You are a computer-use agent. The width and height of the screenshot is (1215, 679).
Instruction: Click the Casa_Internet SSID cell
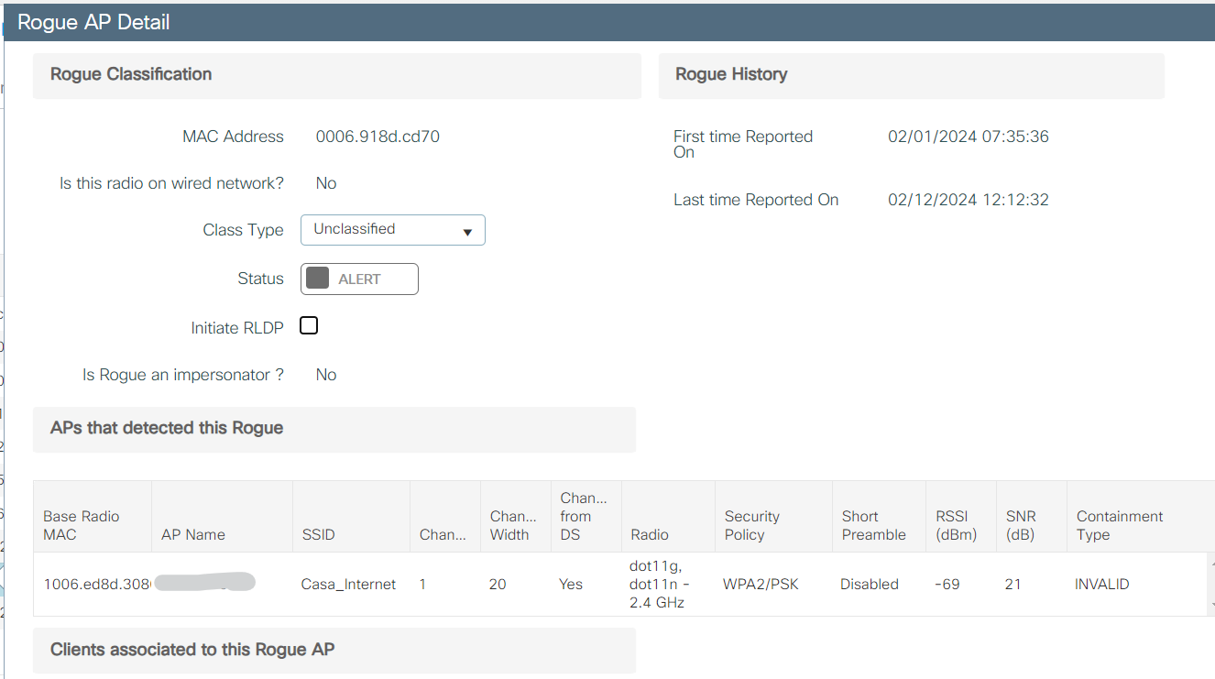tap(348, 584)
